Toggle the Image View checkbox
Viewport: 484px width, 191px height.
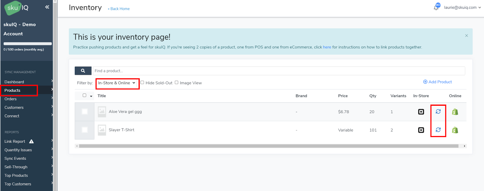pos(176,83)
